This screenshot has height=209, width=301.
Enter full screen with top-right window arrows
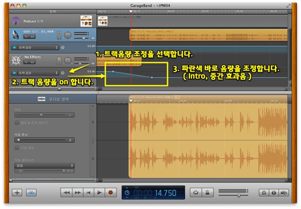tap(288, 6)
